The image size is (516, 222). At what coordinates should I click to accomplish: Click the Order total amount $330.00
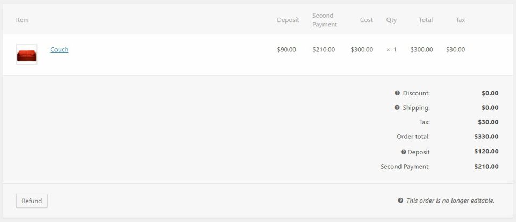tap(486, 136)
